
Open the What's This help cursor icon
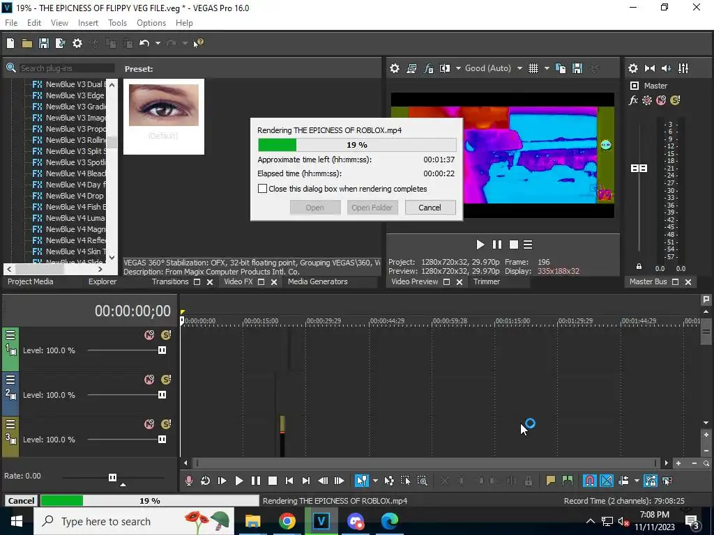pos(199,43)
